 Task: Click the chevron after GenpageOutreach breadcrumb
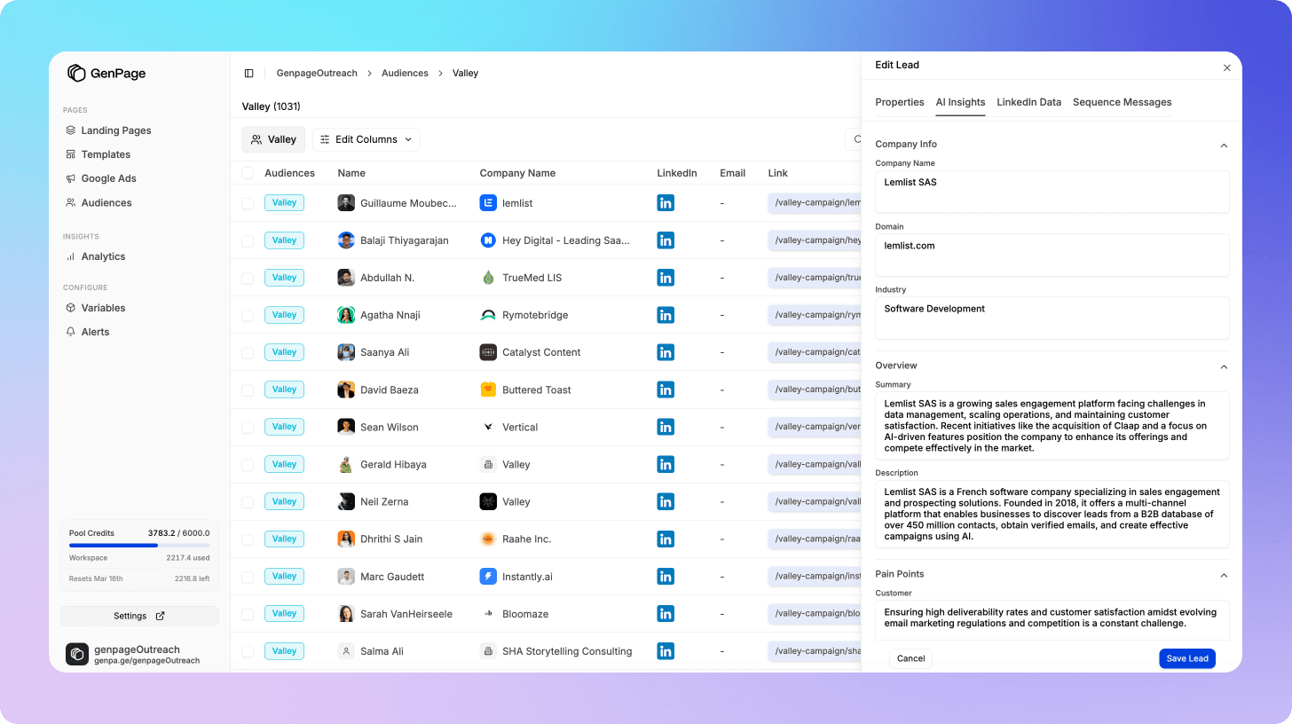(370, 74)
